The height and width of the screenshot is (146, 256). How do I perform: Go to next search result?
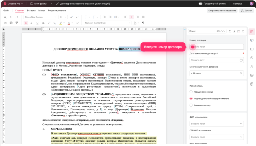tap(224, 31)
